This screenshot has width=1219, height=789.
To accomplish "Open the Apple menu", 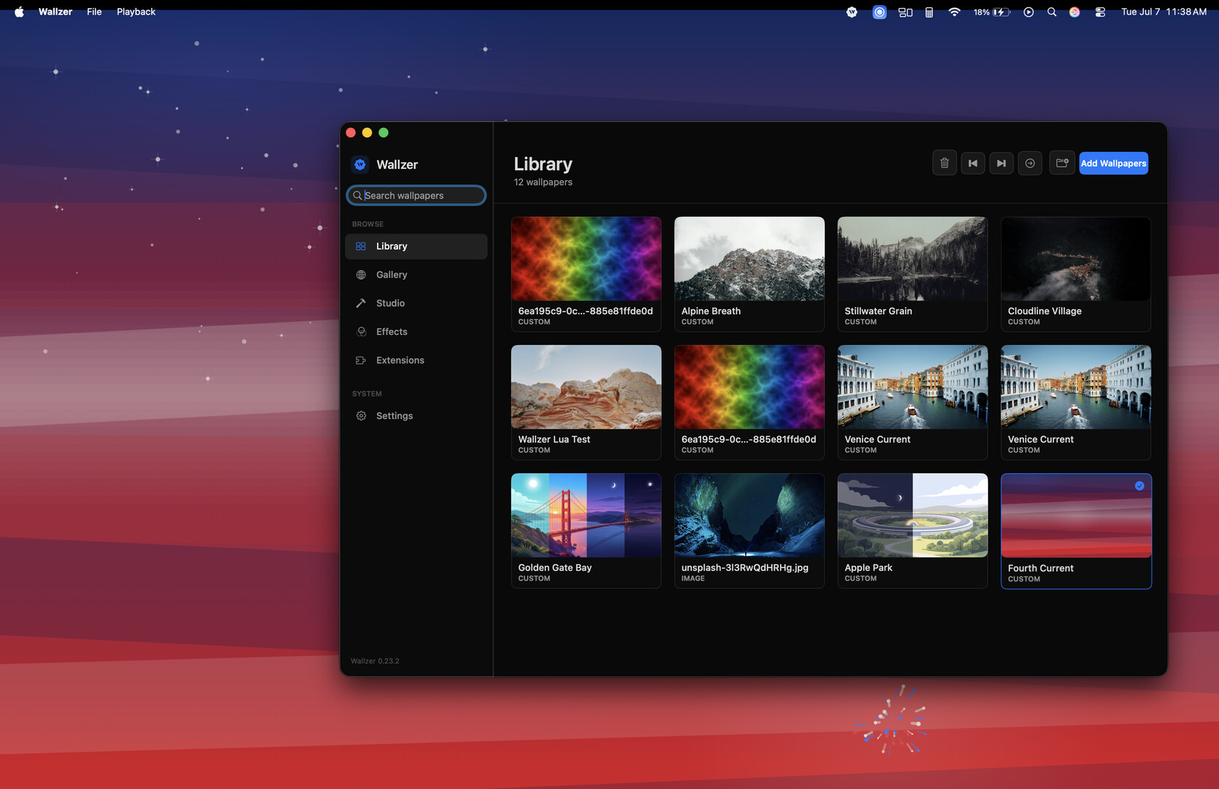I will tap(19, 12).
